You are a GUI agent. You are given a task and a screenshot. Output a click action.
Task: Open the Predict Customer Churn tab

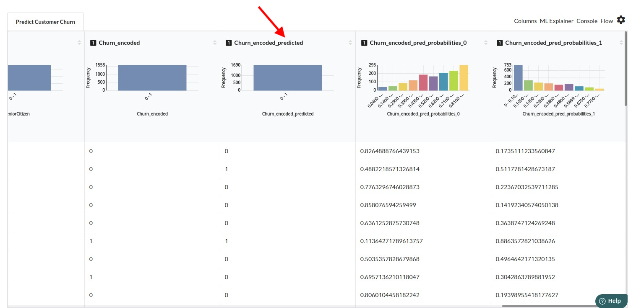[x=45, y=22]
